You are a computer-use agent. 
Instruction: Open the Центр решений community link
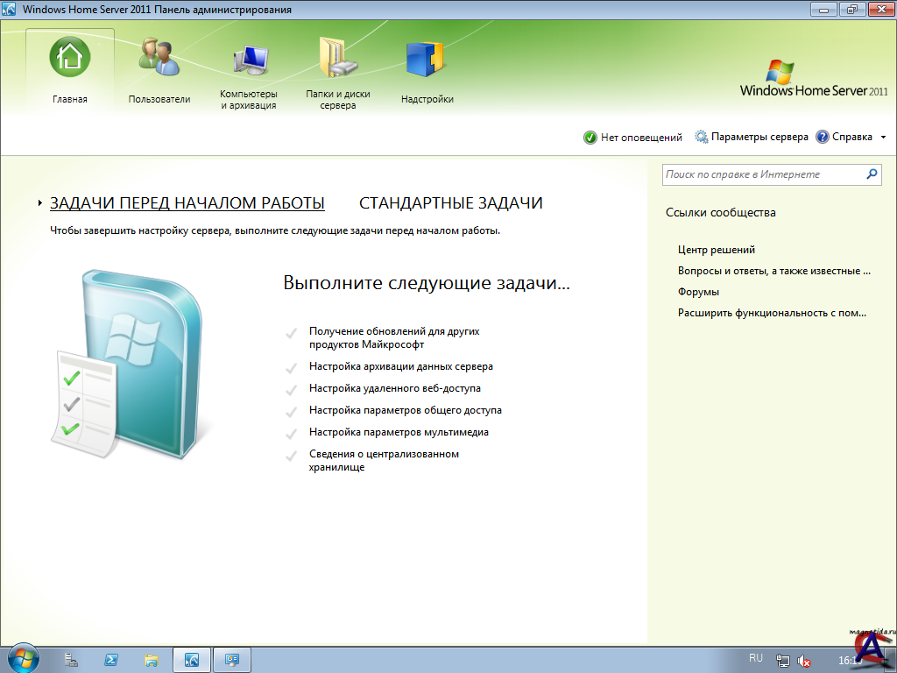(716, 250)
